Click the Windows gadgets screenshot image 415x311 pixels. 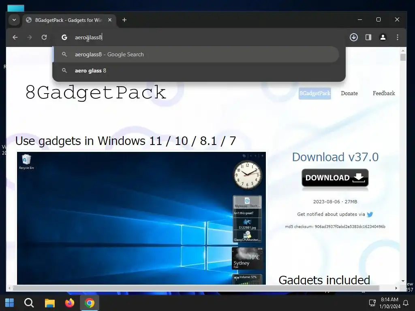click(x=141, y=218)
